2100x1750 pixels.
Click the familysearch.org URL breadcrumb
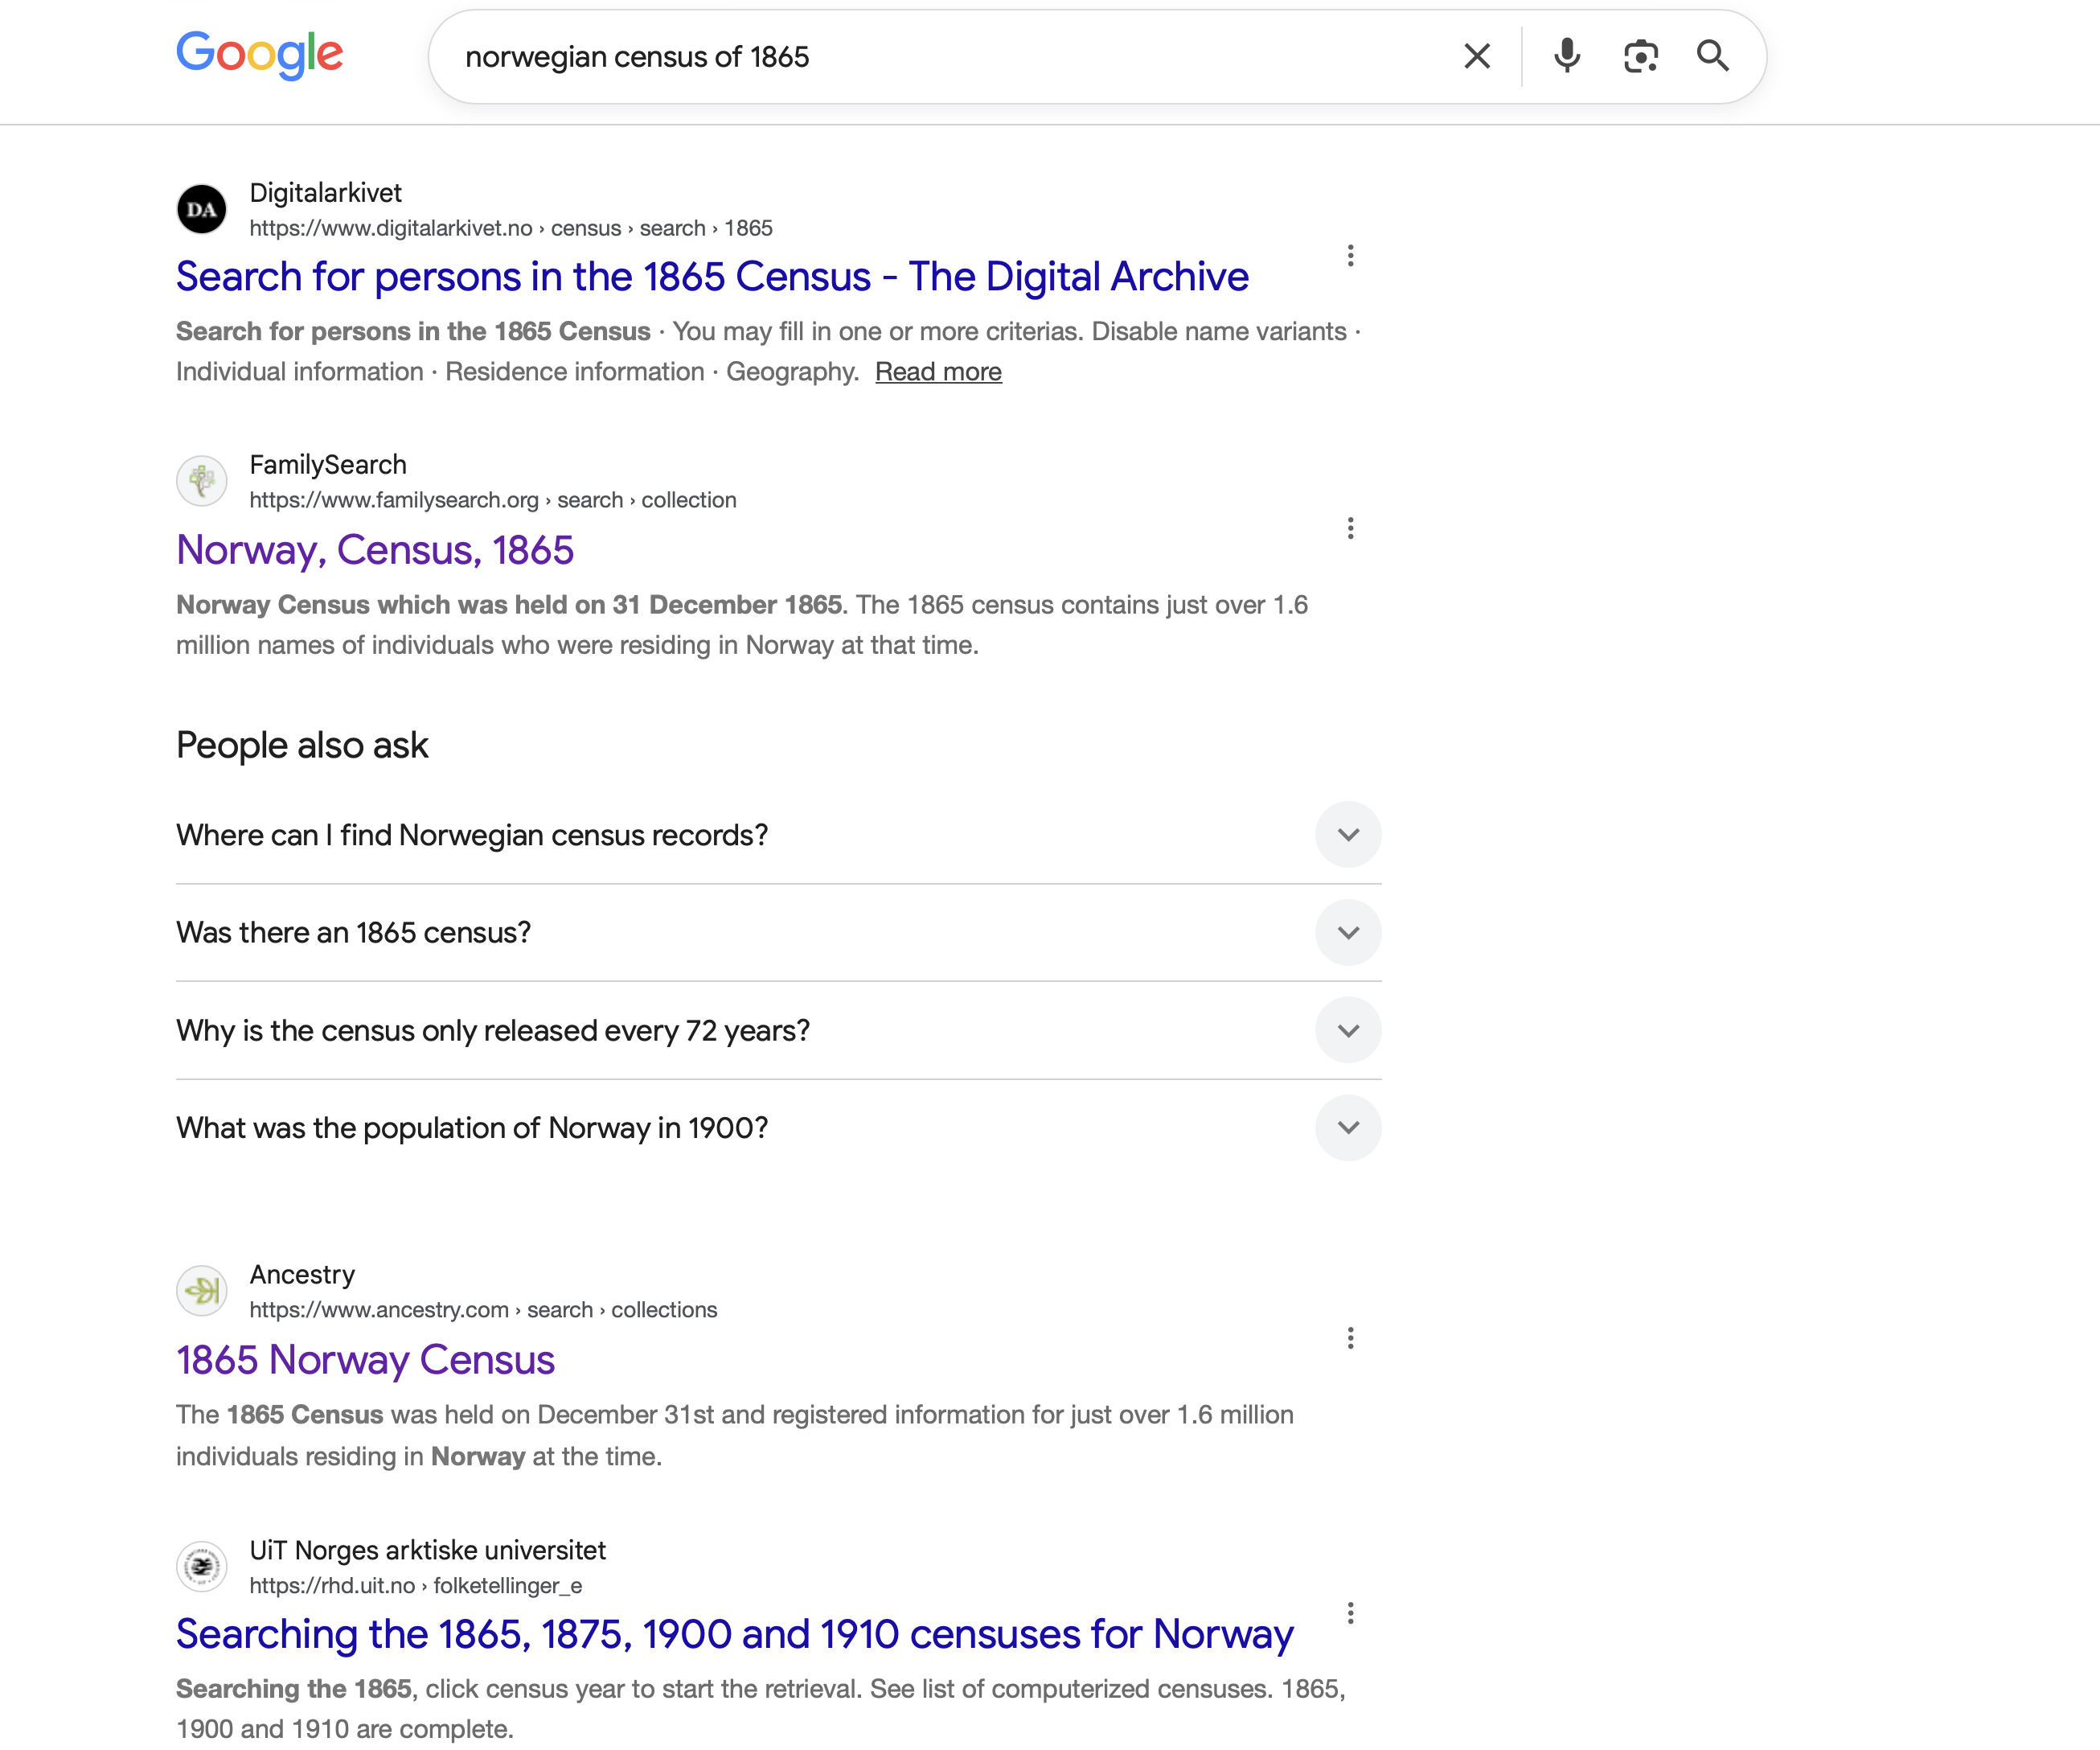tap(492, 500)
